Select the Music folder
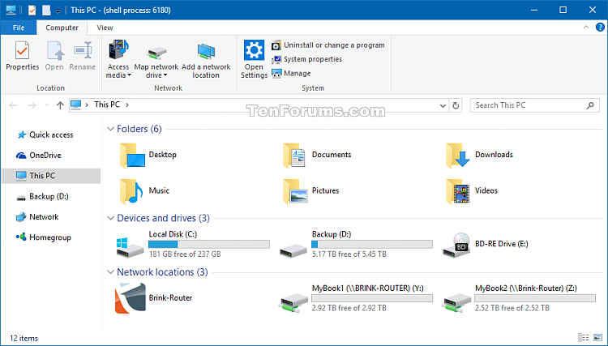The height and width of the screenshot is (346, 608). point(144,191)
